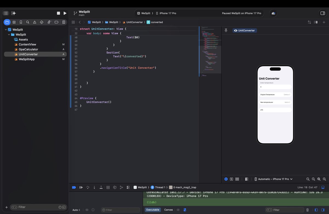Screen dimensions: 329x214
Task: Click the WeSplit main branch indicator
Action: click(x=82, y=13)
